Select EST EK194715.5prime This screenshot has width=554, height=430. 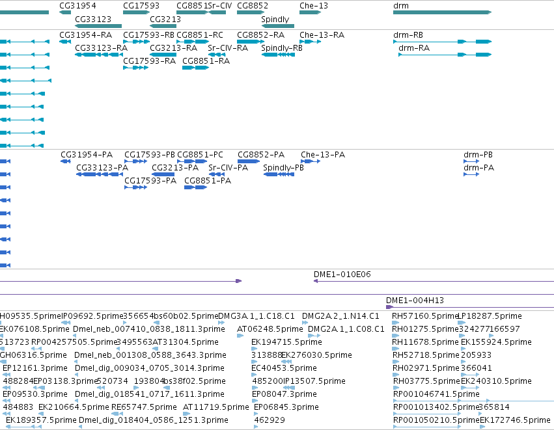point(286,342)
